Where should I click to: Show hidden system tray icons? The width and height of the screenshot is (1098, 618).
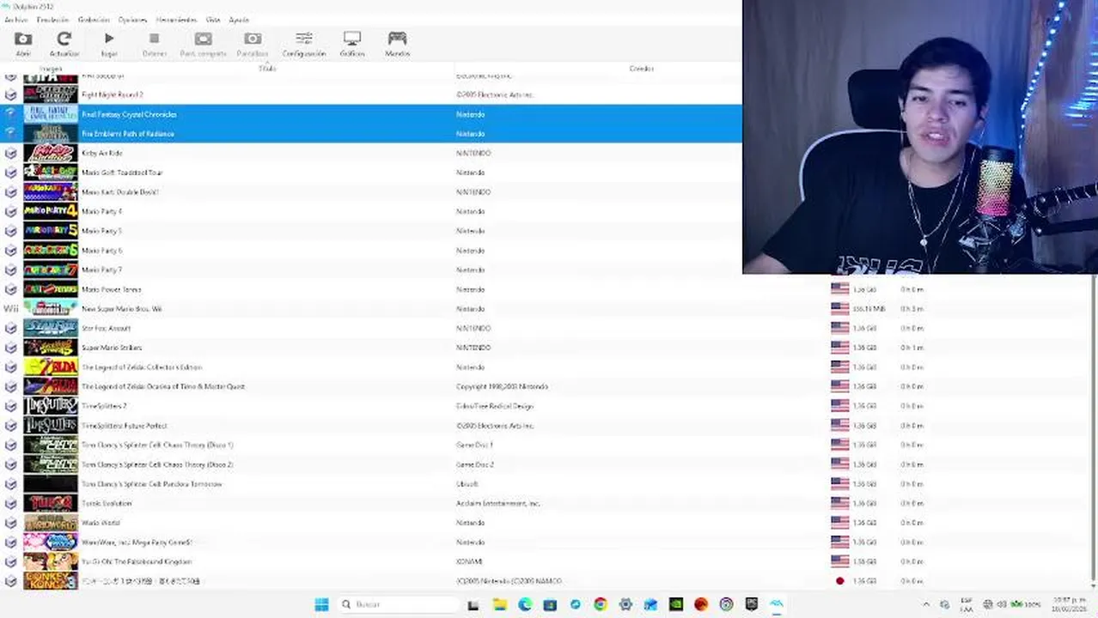926,604
